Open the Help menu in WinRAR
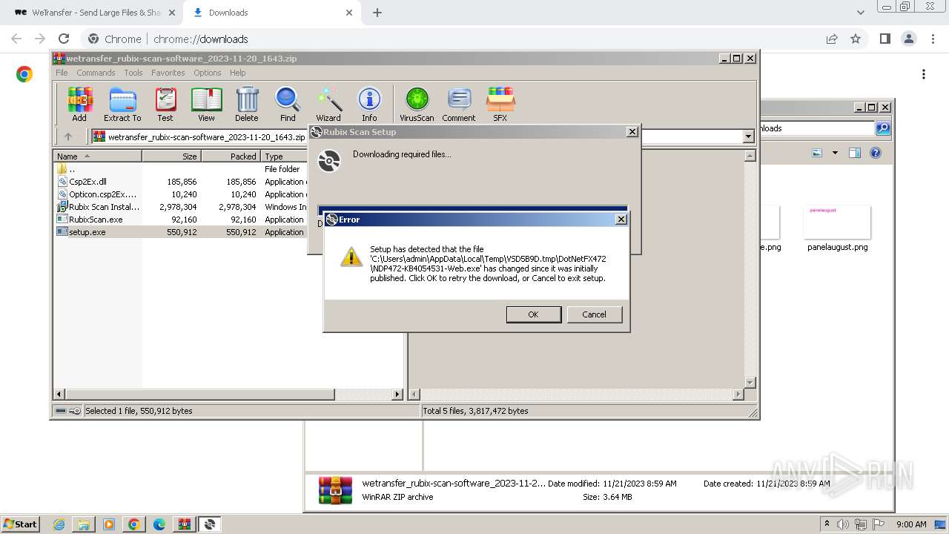This screenshot has height=534, width=949. [x=237, y=73]
